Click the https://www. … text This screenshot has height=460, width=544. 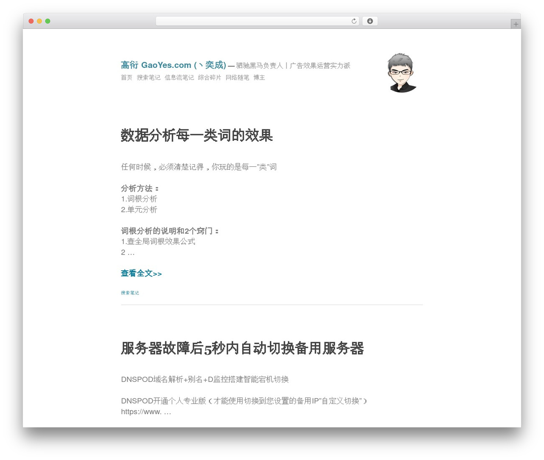point(146,412)
